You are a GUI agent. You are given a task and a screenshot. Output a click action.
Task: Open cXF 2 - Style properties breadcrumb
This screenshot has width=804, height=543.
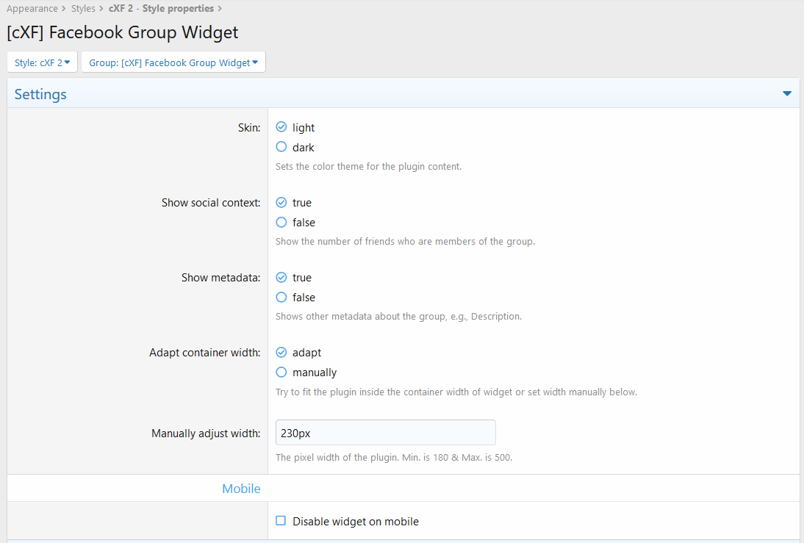(161, 9)
